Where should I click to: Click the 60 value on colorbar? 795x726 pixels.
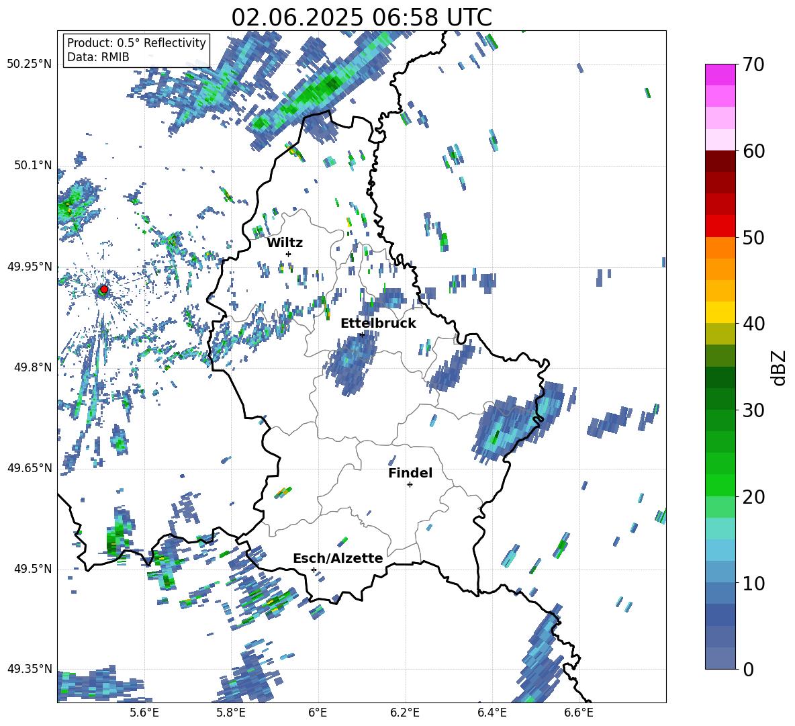[x=753, y=151]
